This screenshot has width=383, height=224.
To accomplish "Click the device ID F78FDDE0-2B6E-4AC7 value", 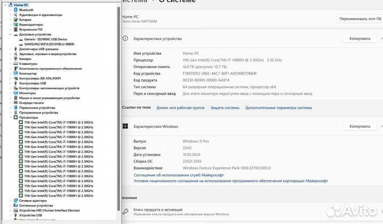I will (220, 73).
